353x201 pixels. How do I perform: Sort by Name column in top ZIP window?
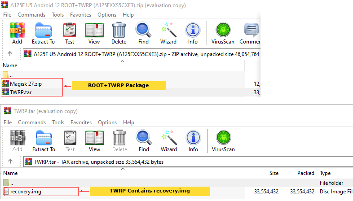tap(10, 66)
